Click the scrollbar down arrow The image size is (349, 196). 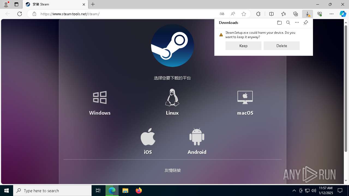click(346, 181)
